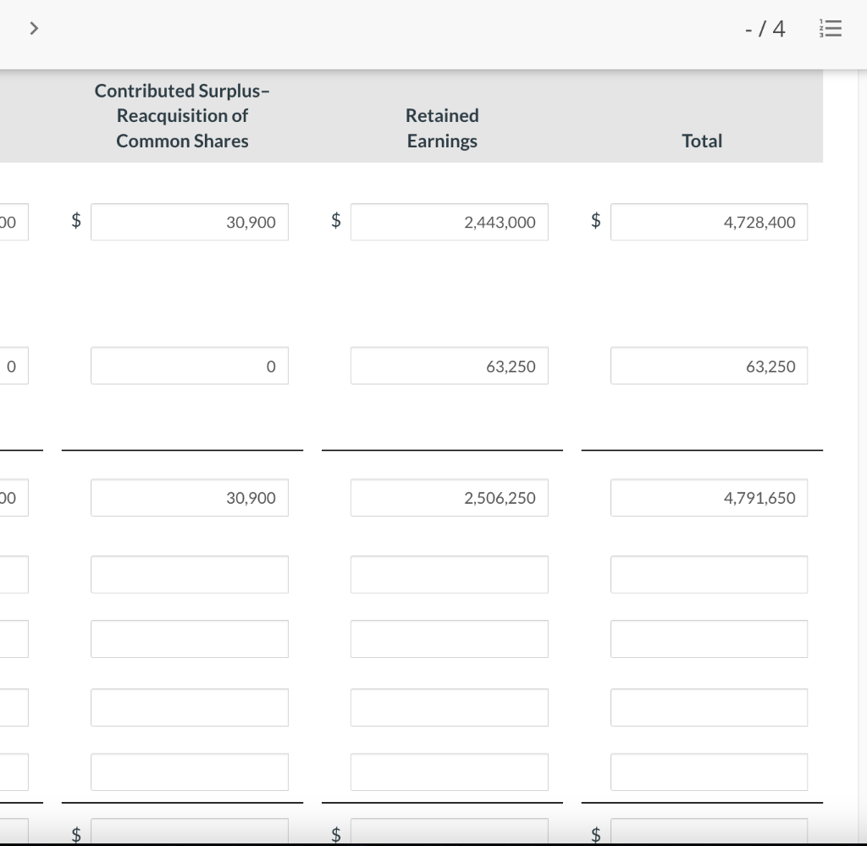Viewport: 867px width, 846px height.
Task: Select the subtotal field showing 30,900
Action: pos(189,497)
